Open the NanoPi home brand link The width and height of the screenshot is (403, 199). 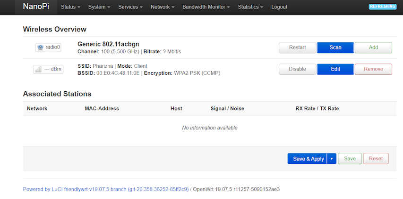click(x=36, y=7)
